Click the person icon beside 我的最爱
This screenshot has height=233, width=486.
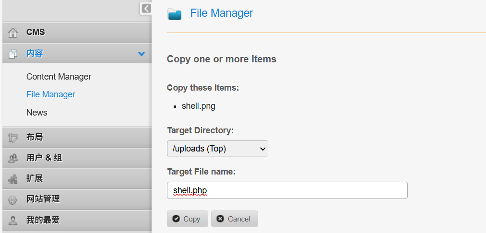[x=13, y=221]
